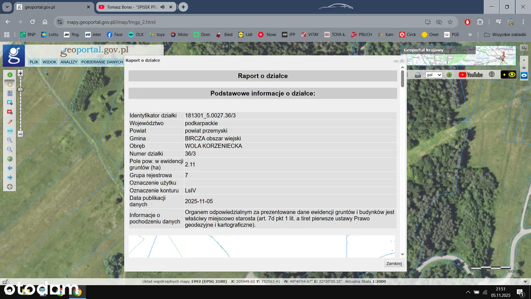531x299 pixels.
Task: Go to previous map view arrow
Action: pos(10,168)
